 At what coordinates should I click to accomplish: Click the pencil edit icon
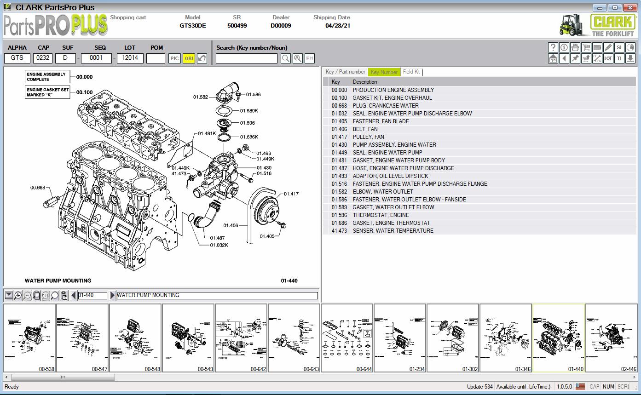pos(608,47)
